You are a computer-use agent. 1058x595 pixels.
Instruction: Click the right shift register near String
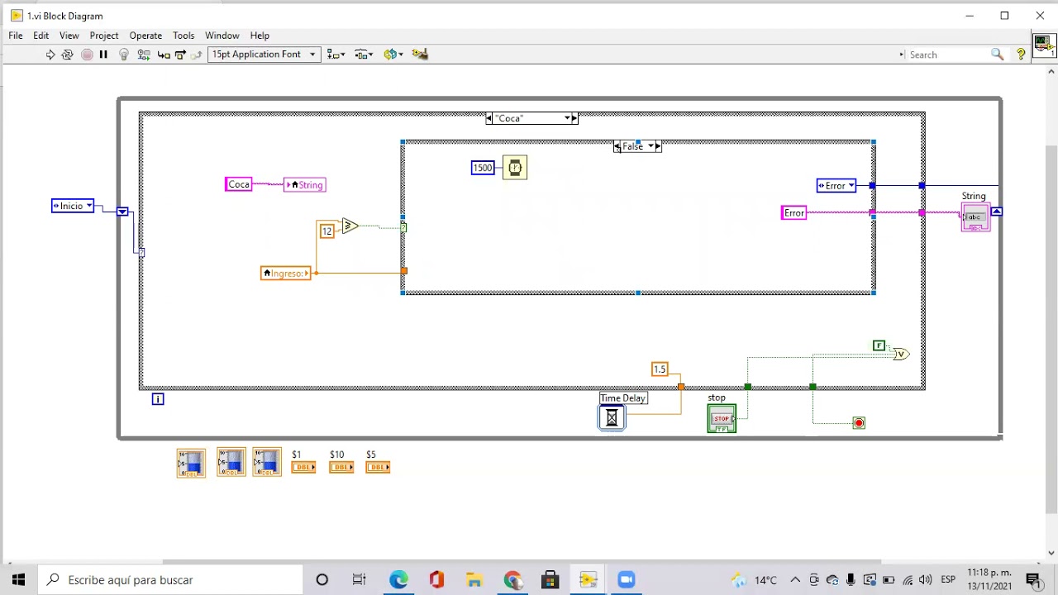[996, 212]
